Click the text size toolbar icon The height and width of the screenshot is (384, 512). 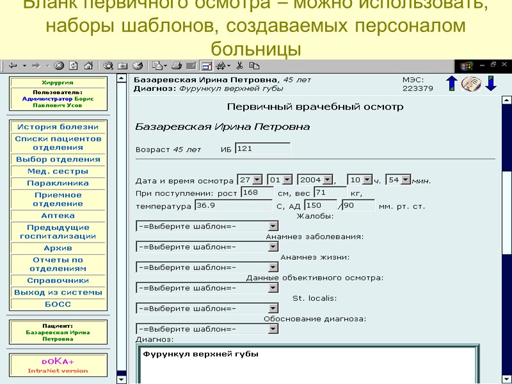click(x=221, y=66)
